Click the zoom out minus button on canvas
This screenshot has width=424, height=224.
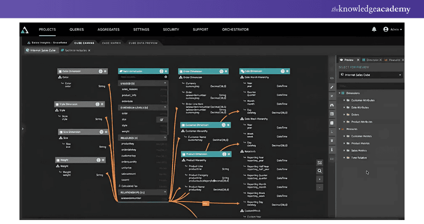tap(320, 188)
